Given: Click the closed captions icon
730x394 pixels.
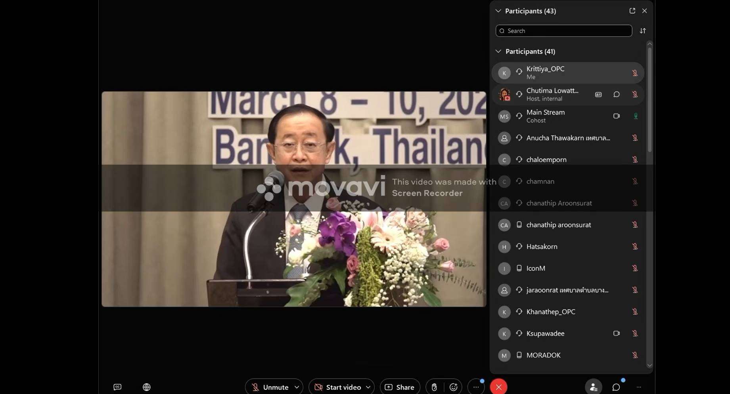Looking at the screenshot, I should pos(117,387).
